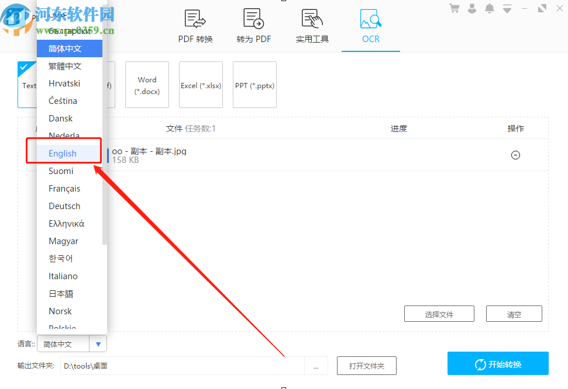The height and width of the screenshot is (389, 568).
Task: Open the 语言 language dropdown arrow
Action: (x=98, y=343)
